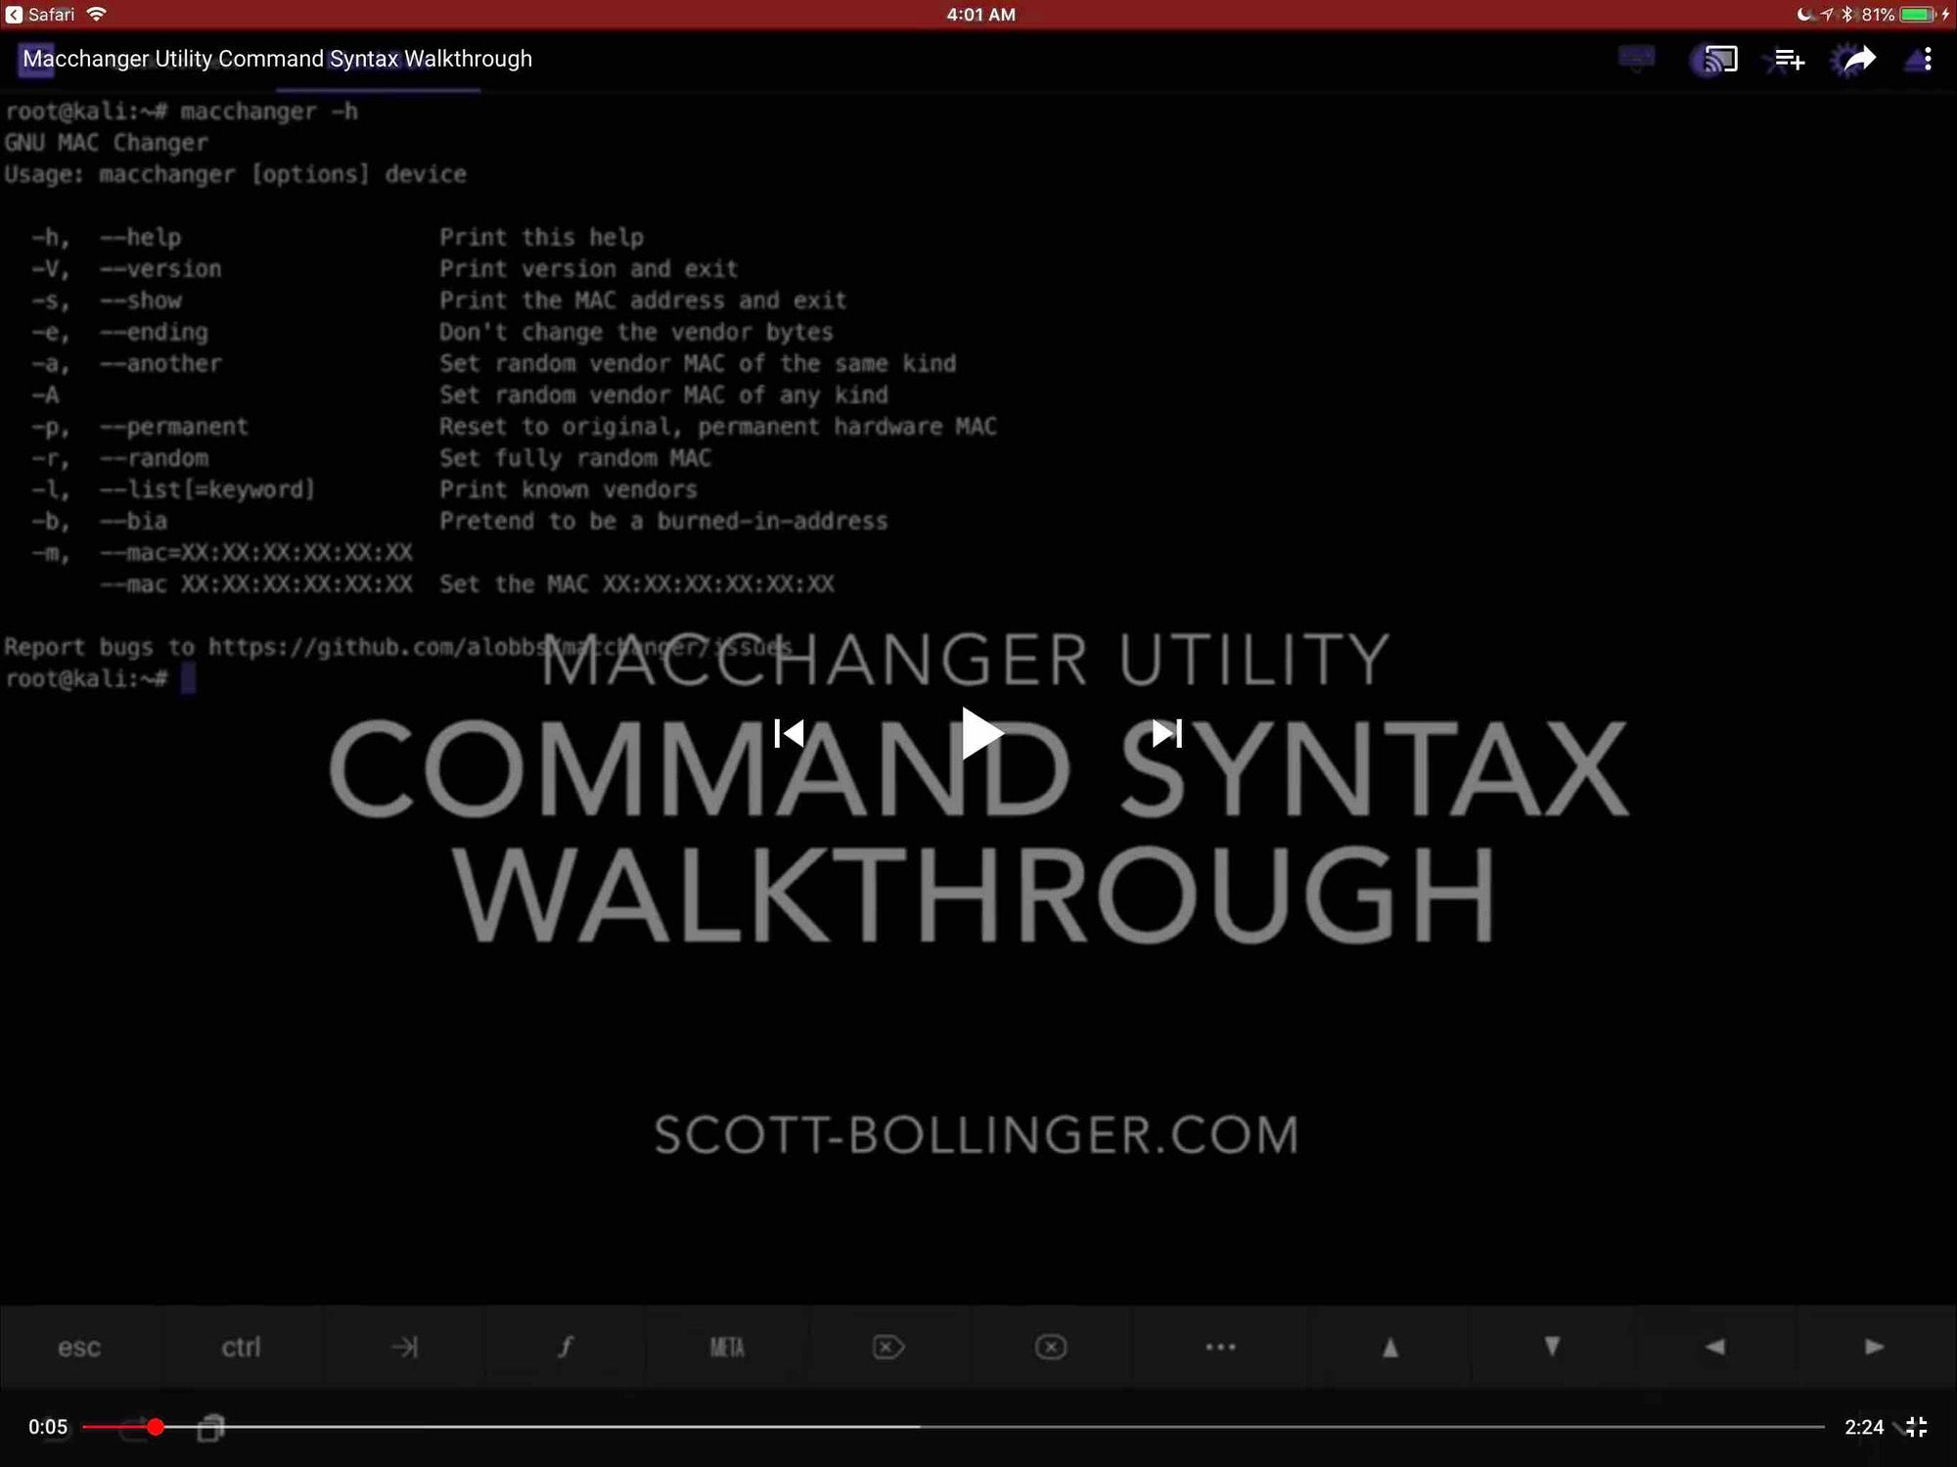Tap the function f key

point(566,1348)
